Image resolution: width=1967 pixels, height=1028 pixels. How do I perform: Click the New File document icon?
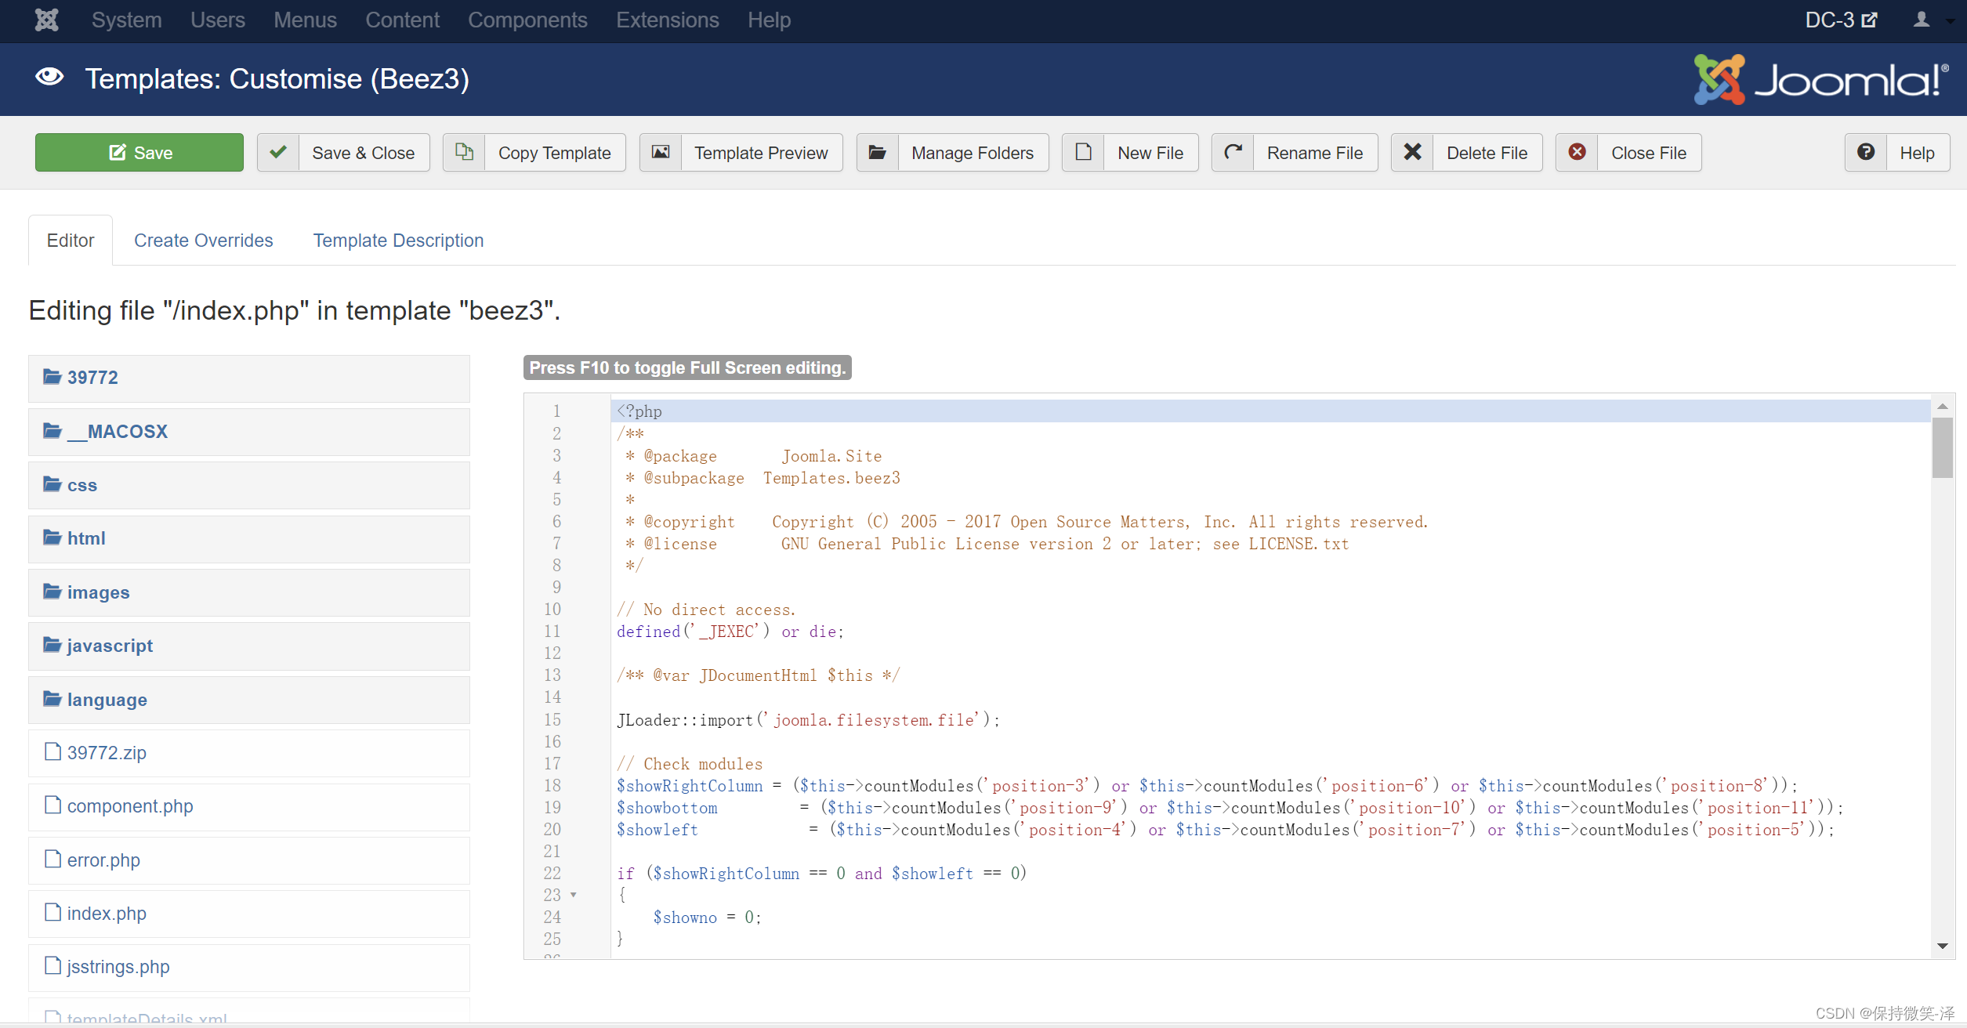[1083, 152]
